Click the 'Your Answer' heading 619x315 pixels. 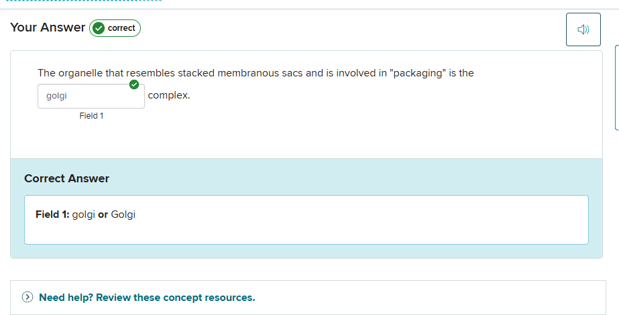(48, 27)
